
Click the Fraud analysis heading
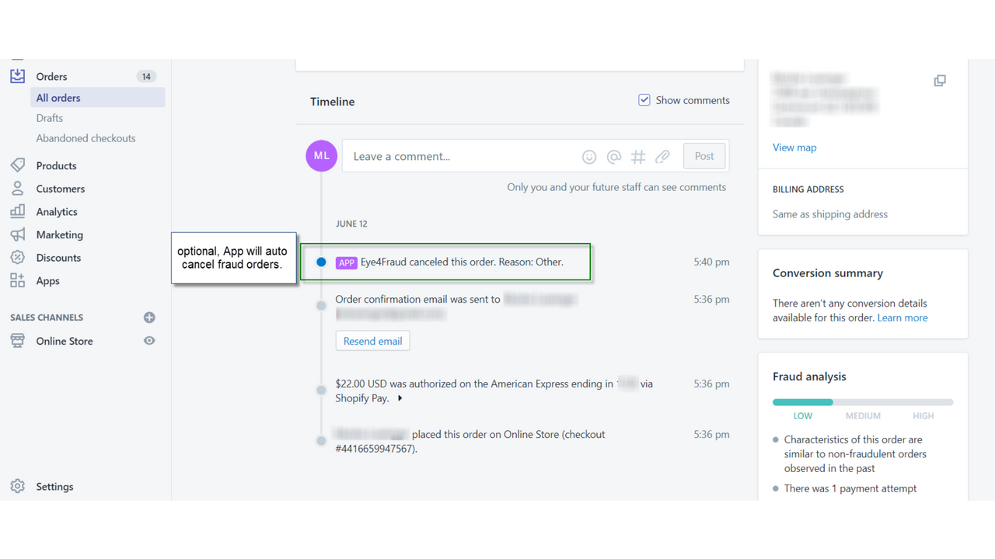[809, 377]
